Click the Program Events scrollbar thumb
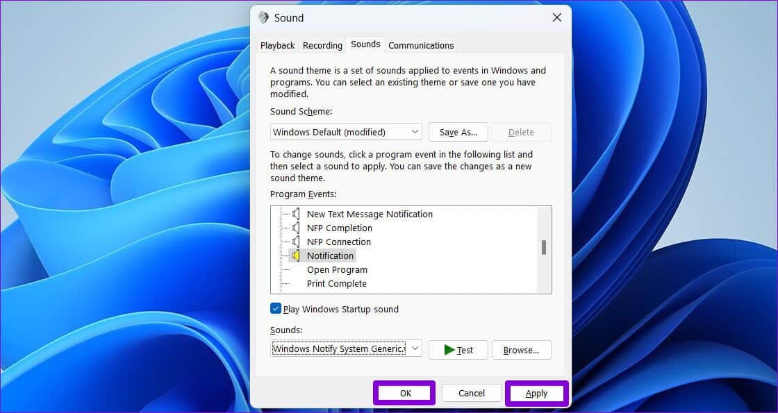Screen dimensions: 778x413 click(x=544, y=247)
